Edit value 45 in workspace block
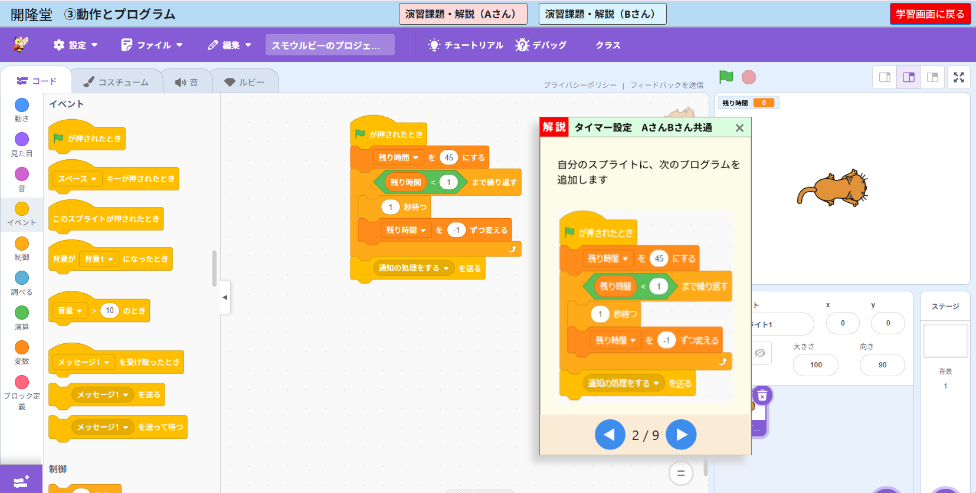Viewport: 976px width, 493px height. (449, 157)
